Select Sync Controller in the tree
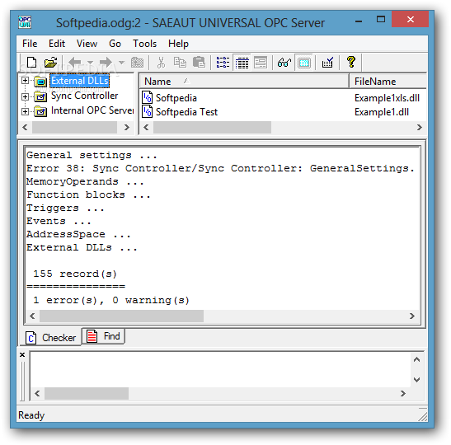Image resolution: width=451 pixels, height=445 pixels. coord(85,96)
